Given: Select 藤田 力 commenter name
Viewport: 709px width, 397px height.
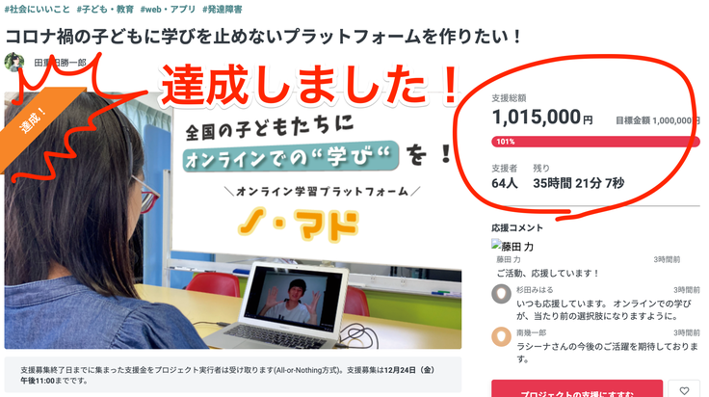Looking at the screenshot, I should pyautogui.click(x=509, y=259).
